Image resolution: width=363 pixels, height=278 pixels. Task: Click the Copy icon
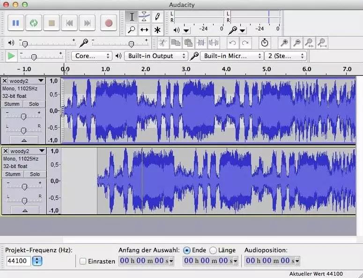pos(176,43)
